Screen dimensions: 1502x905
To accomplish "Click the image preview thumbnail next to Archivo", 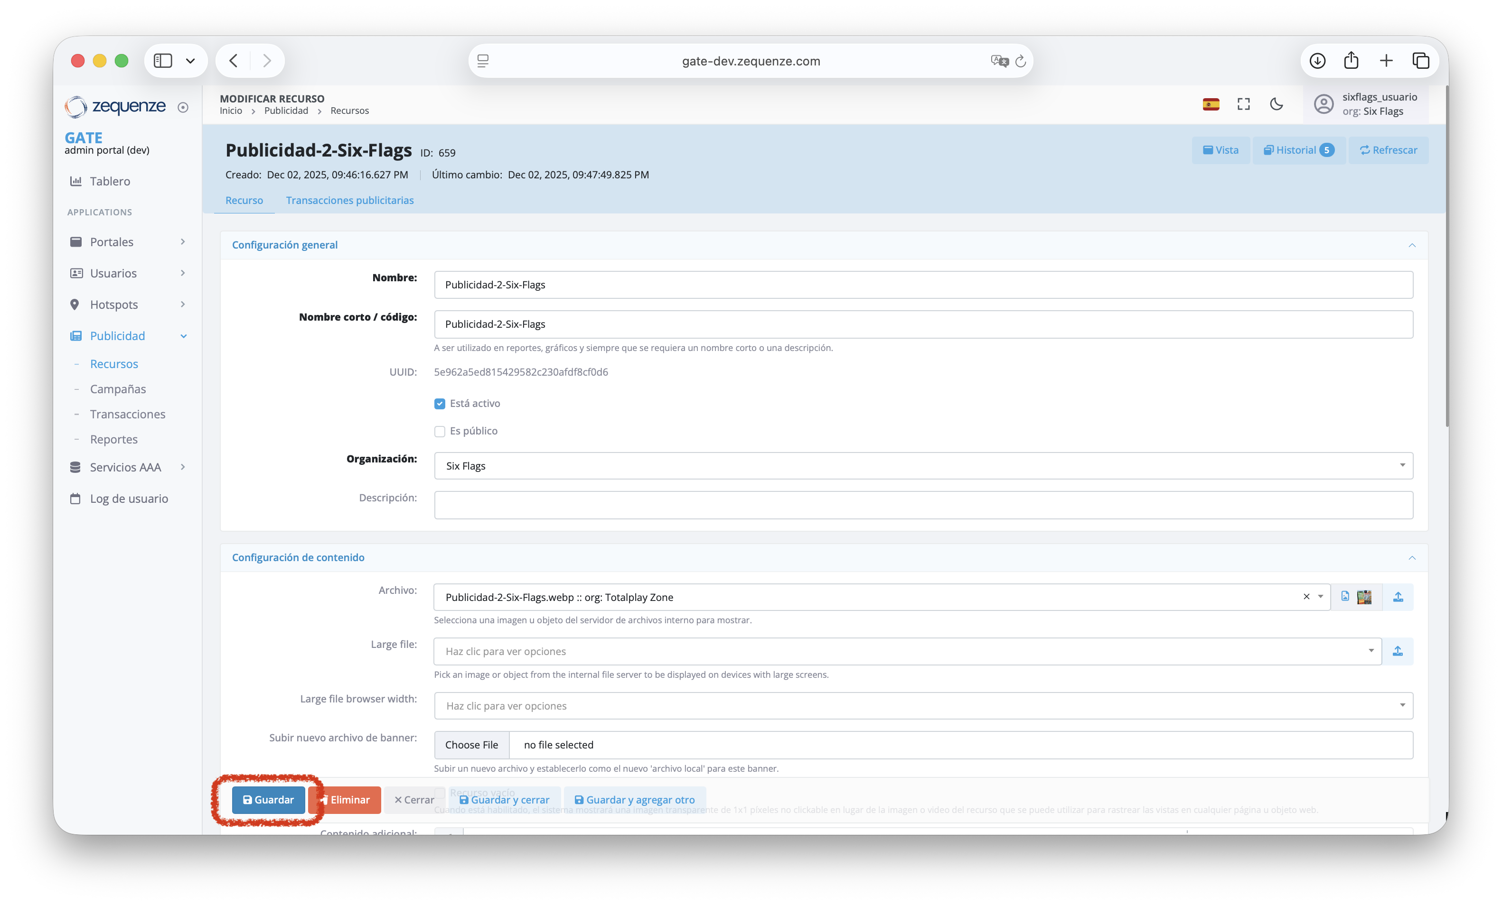I will pos(1364,597).
